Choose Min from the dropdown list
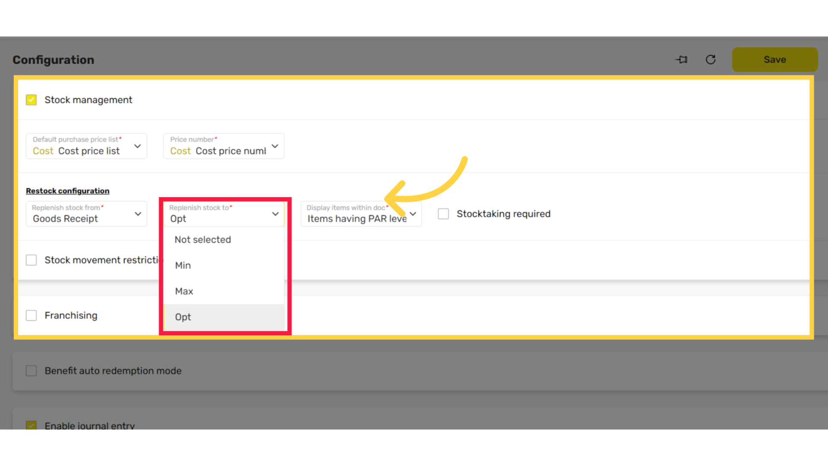Viewport: 828px width, 466px height. 183,265
